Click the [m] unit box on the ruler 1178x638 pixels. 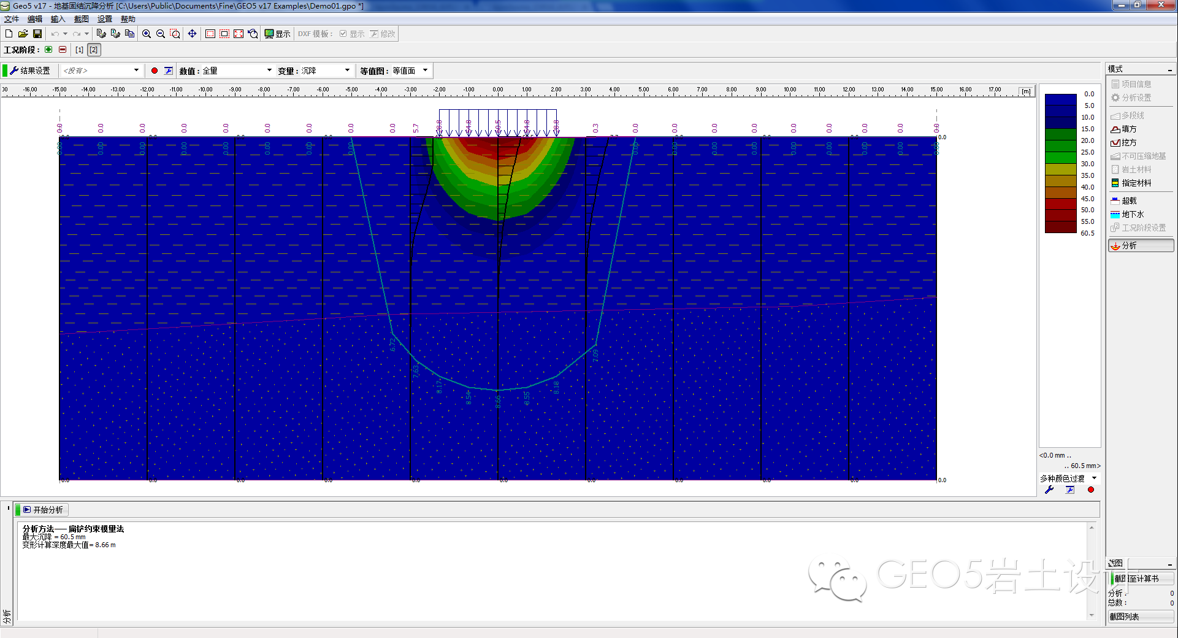pos(1026,91)
